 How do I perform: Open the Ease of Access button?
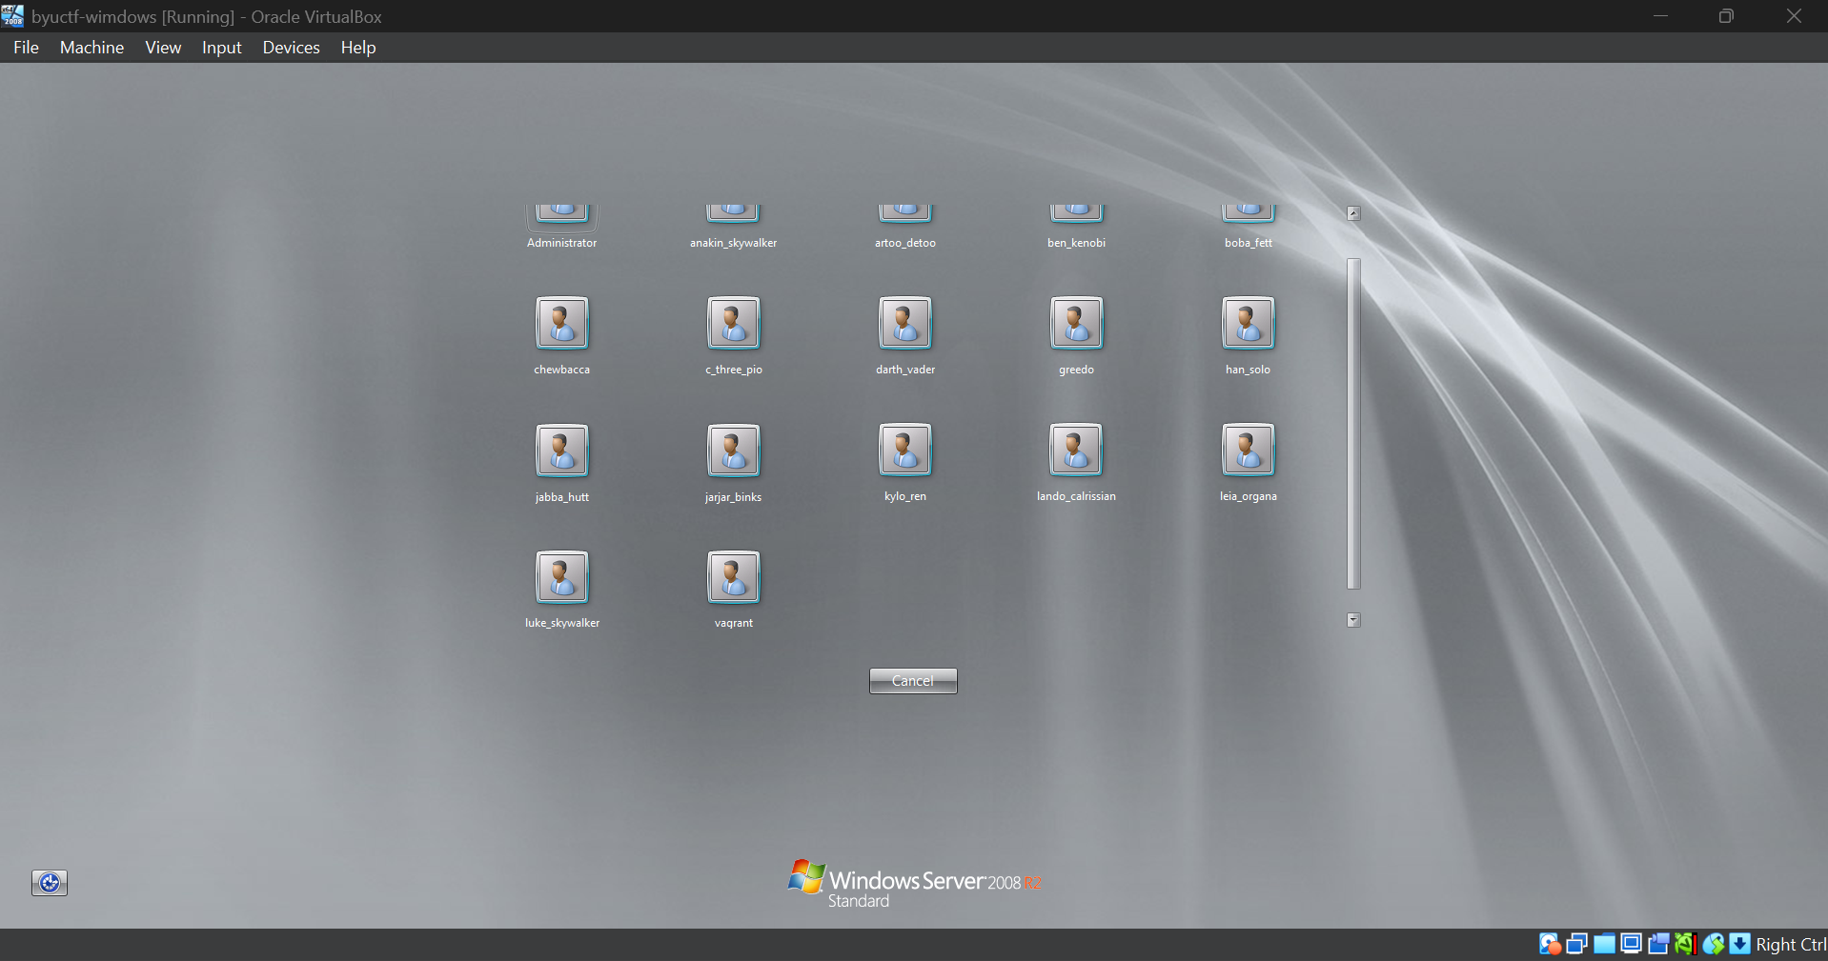coord(50,883)
